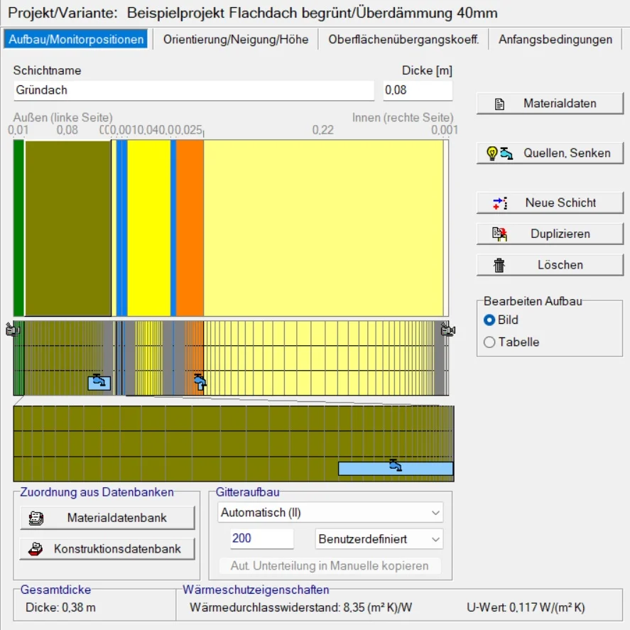
Task: Select the Bild editing mode
Action: pyautogui.click(x=489, y=320)
